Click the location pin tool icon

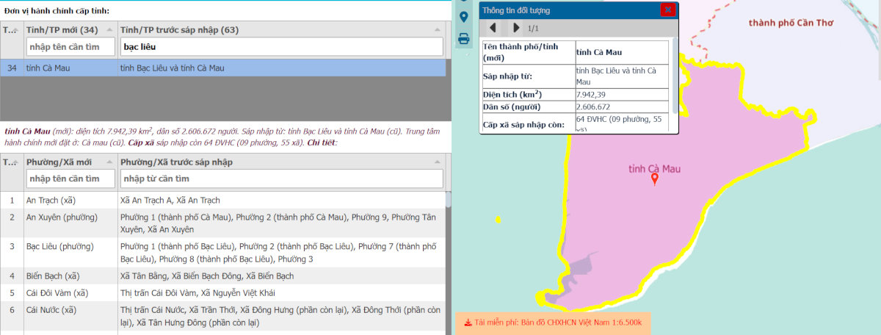tap(464, 17)
